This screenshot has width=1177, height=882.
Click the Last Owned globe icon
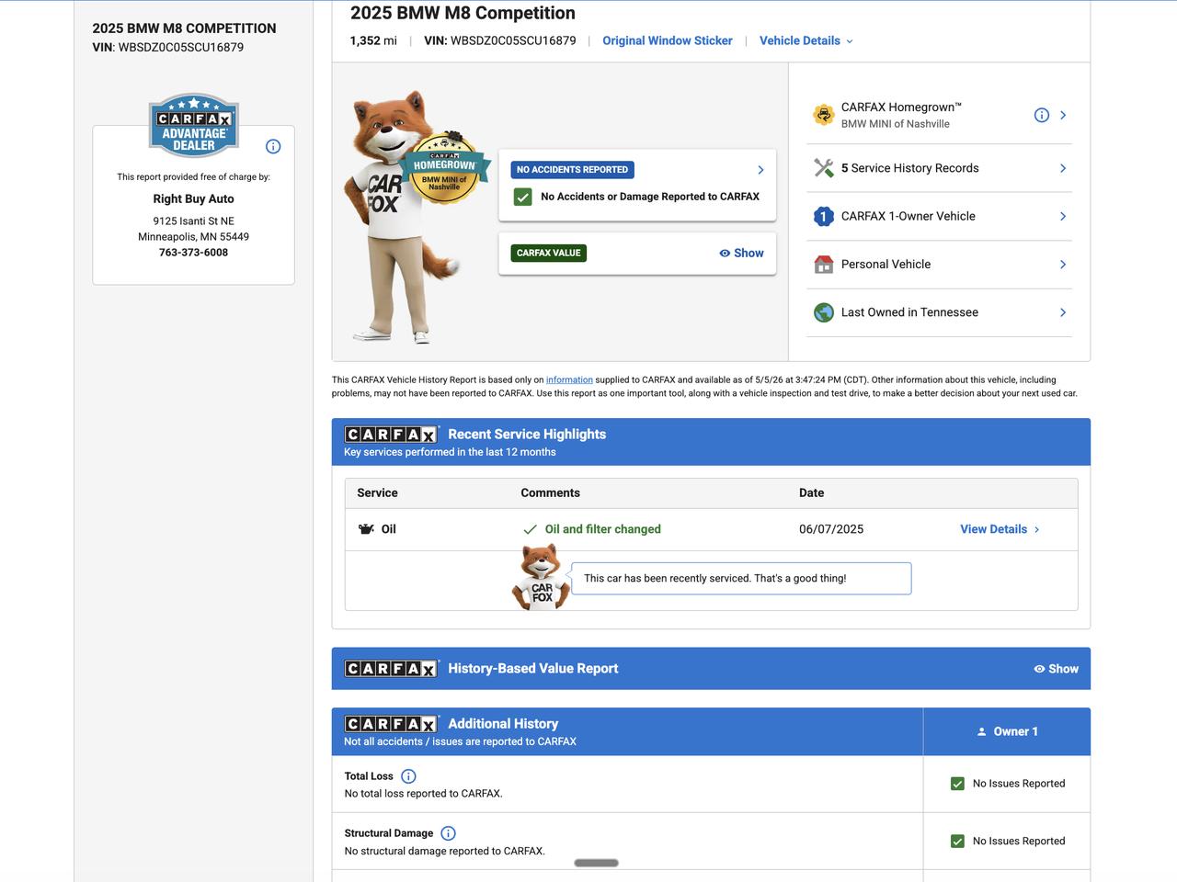click(823, 312)
